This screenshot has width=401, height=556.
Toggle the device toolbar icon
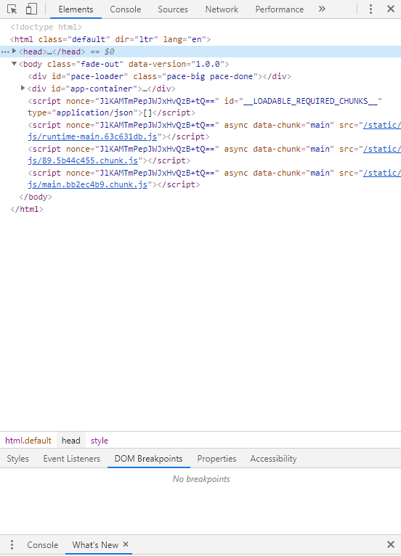(31, 9)
